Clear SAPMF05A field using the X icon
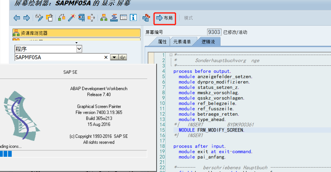This screenshot has height=172, width=331. [x=106, y=57]
